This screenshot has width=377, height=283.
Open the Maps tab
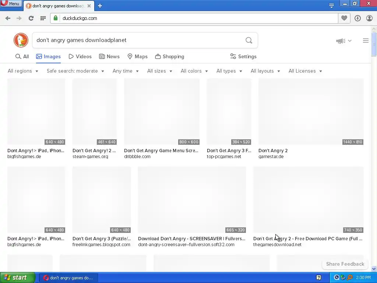[x=138, y=56]
